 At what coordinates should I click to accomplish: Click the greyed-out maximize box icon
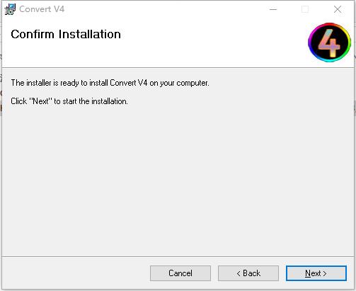[305, 9]
